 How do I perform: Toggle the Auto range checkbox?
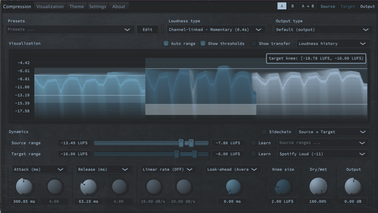[x=166, y=43]
